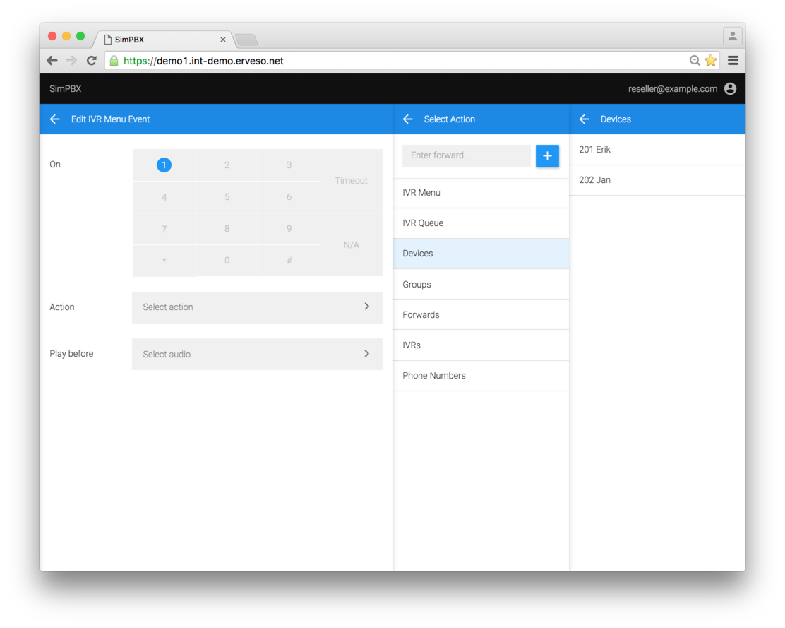Choose the N/A event option

click(352, 245)
